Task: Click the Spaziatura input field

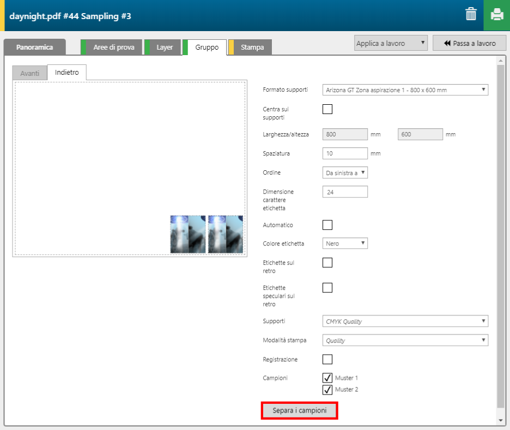Action: point(345,153)
